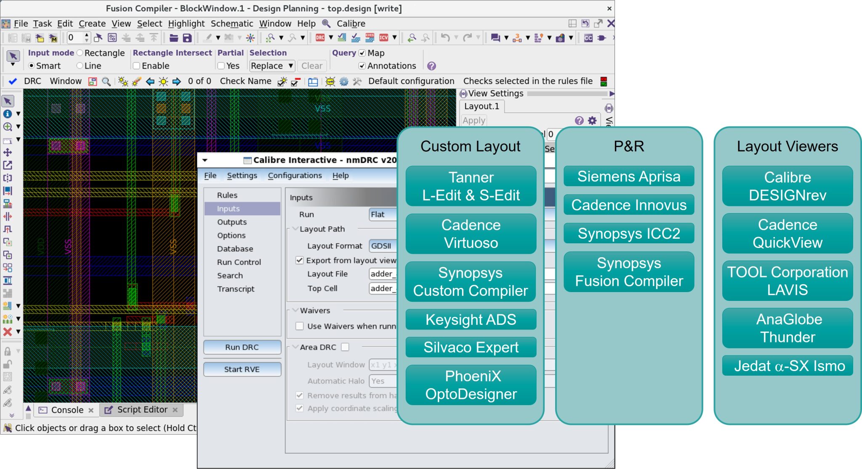Select the Rectangle input mode radio
This screenshot has width=862, height=469.
[80, 53]
